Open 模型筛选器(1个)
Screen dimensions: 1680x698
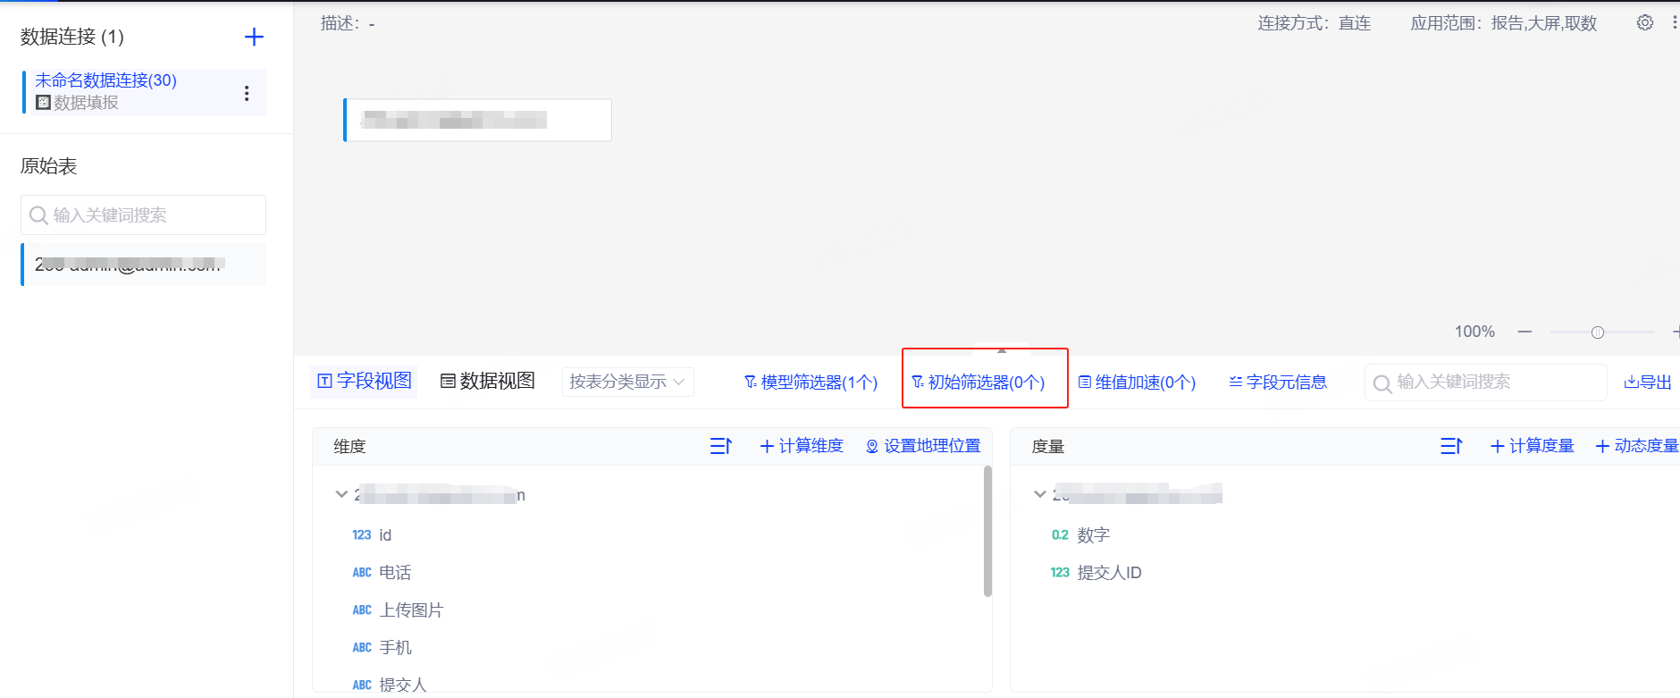pyautogui.click(x=811, y=383)
